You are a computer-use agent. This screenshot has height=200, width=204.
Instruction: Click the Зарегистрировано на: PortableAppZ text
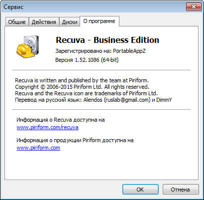tap(101, 51)
